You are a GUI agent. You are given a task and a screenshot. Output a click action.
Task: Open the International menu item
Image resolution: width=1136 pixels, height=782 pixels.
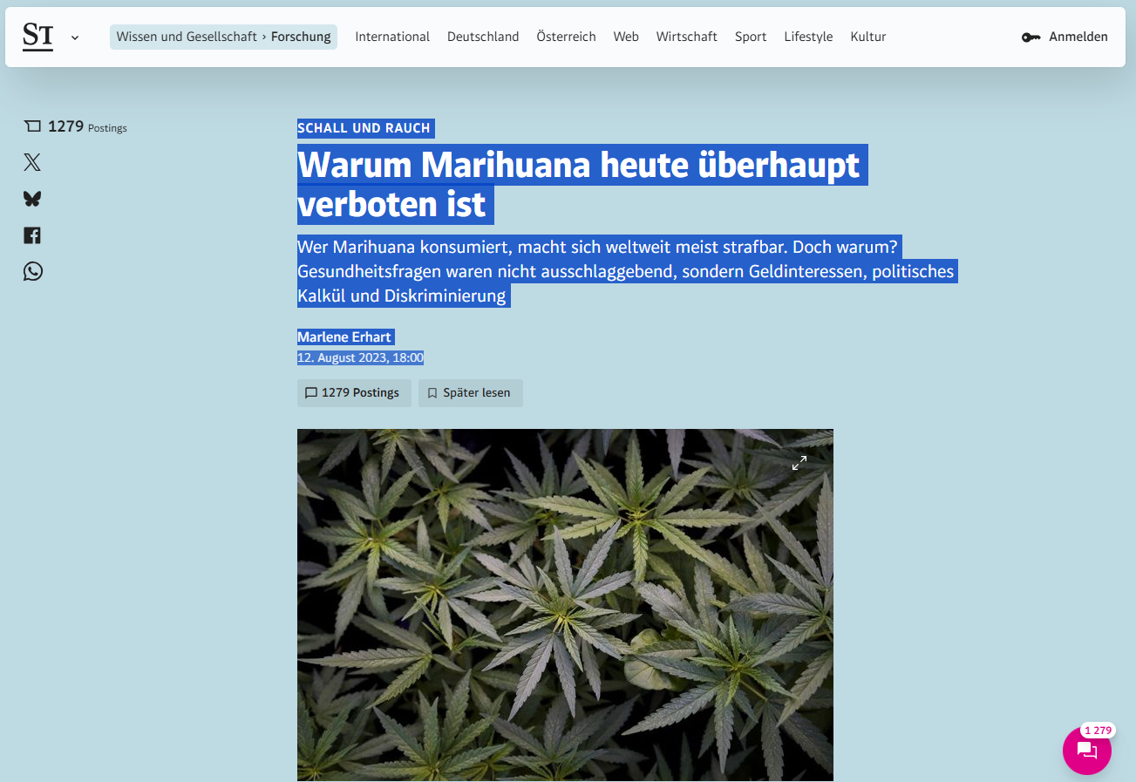pyautogui.click(x=392, y=37)
